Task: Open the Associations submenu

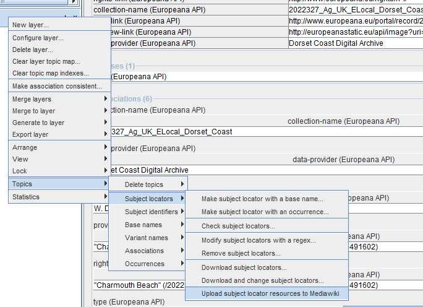Action: [148, 251]
